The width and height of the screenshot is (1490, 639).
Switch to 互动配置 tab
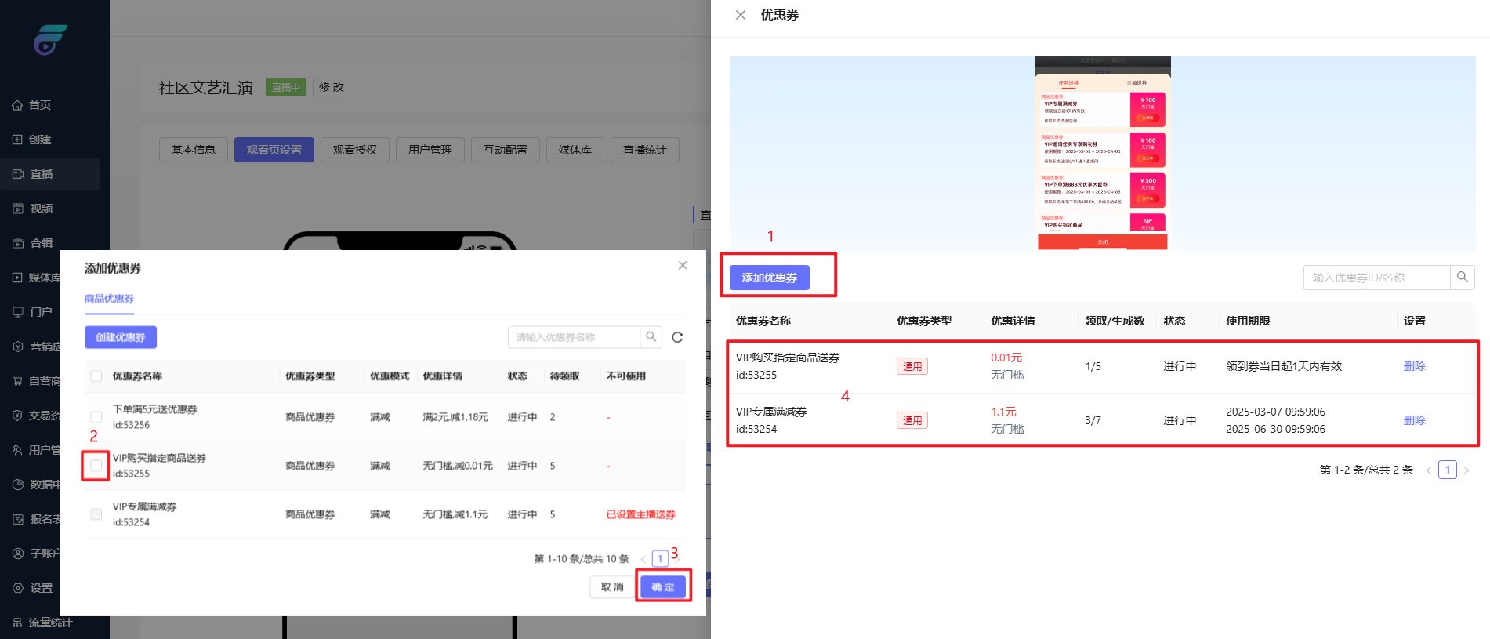coord(505,150)
